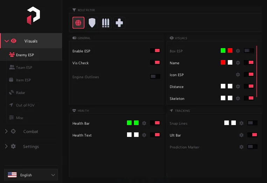The image size is (267, 183).
Task: Toggle the Health Text switch
Action: pyautogui.click(x=155, y=135)
